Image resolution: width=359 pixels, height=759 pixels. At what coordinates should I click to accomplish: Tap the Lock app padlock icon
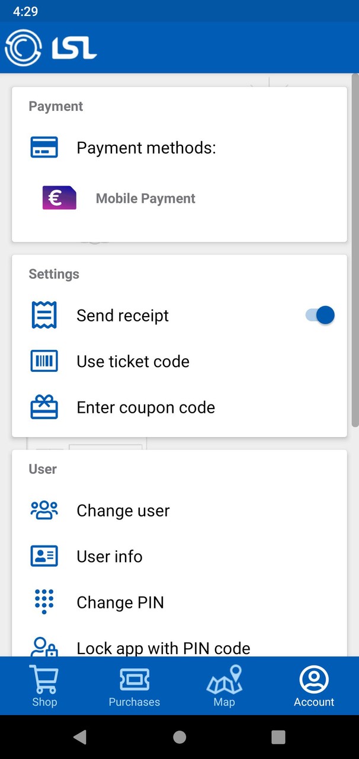[x=44, y=646]
